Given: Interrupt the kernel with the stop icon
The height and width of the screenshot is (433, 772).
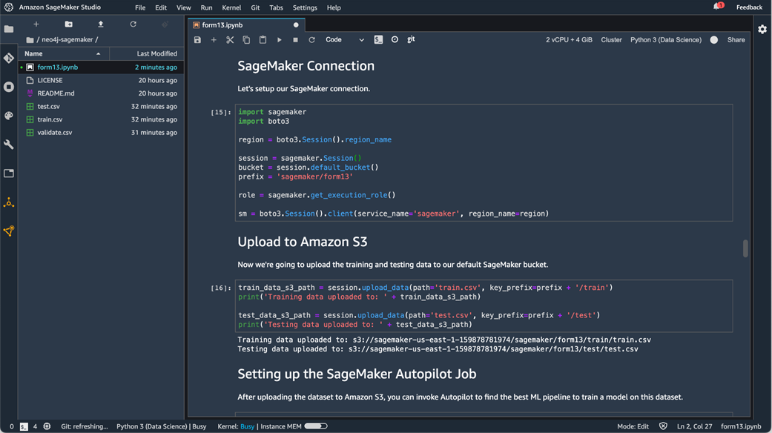Looking at the screenshot, I should click(x=295, y=40).
